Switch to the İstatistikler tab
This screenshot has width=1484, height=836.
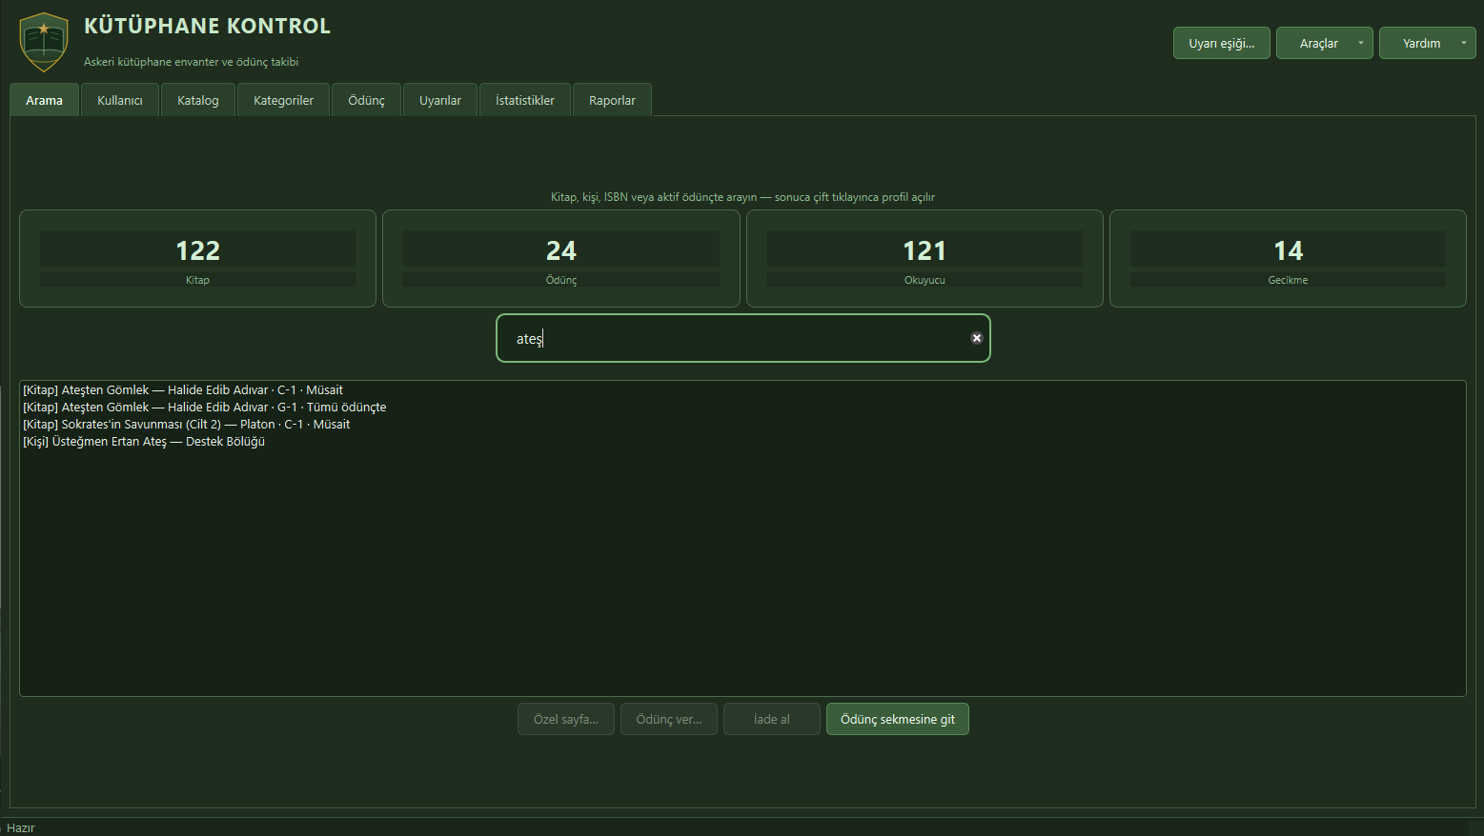point(525,100)
